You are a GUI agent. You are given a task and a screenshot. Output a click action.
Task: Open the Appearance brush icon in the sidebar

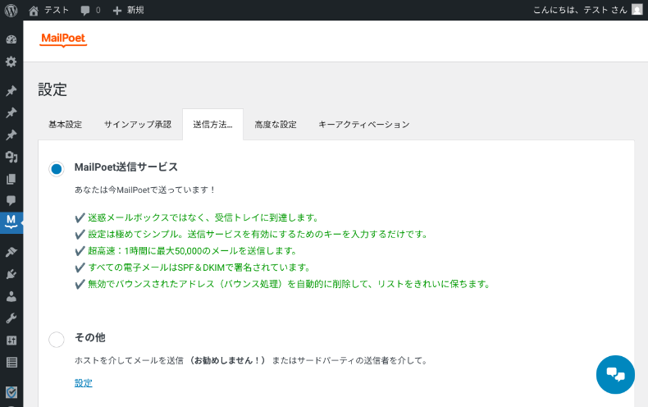click(11, 251)
